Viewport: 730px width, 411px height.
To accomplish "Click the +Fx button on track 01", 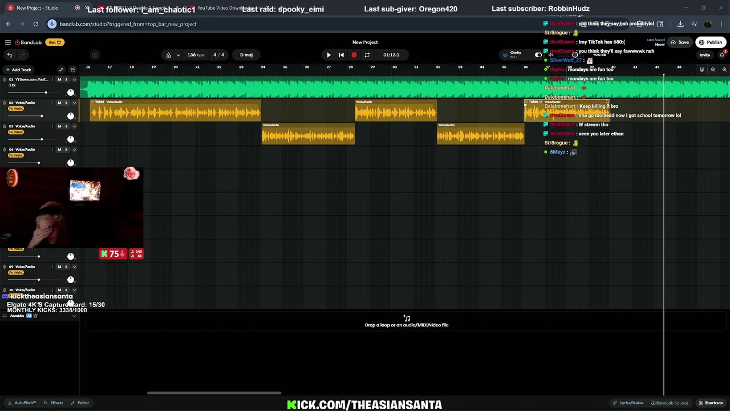I will (12, 85).
